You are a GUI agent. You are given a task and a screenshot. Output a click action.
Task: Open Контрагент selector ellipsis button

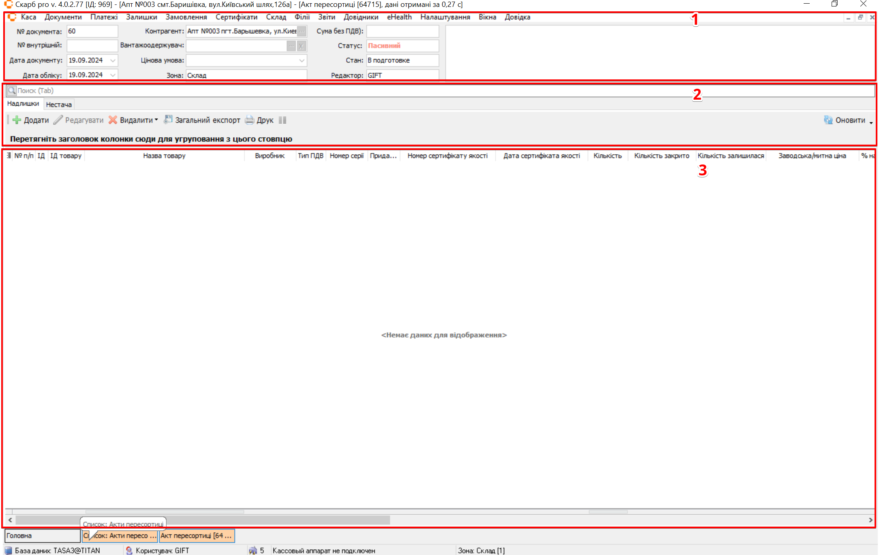click(302, 31)
